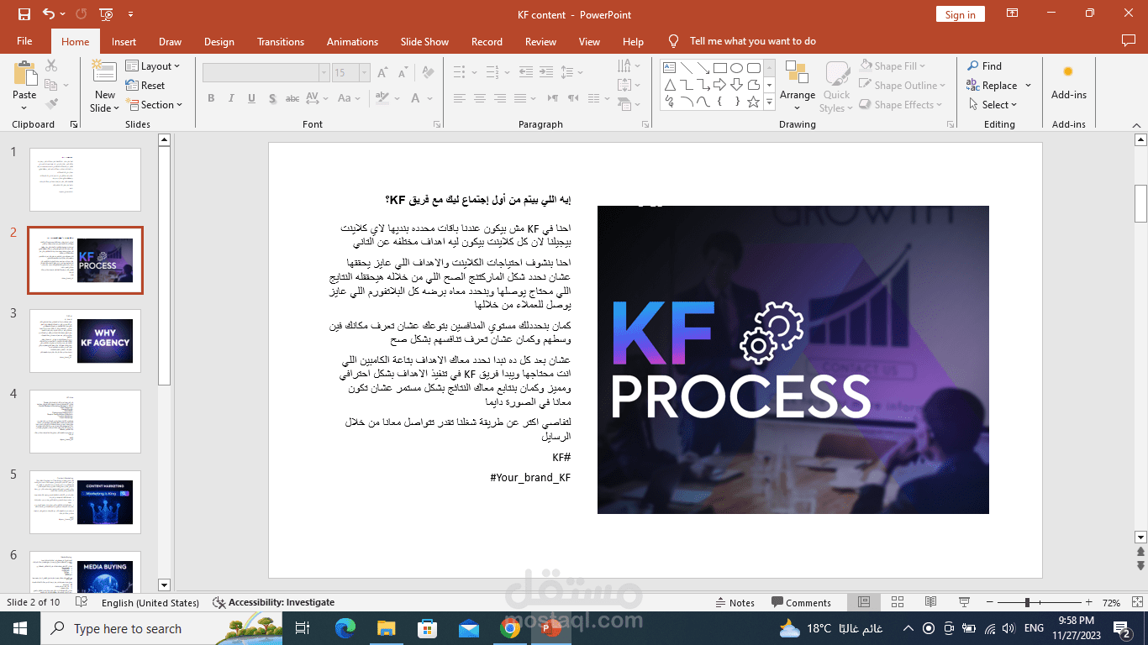
Task: Click the Reset slide button
Action: pyautogui.click(x=145, y=86)
